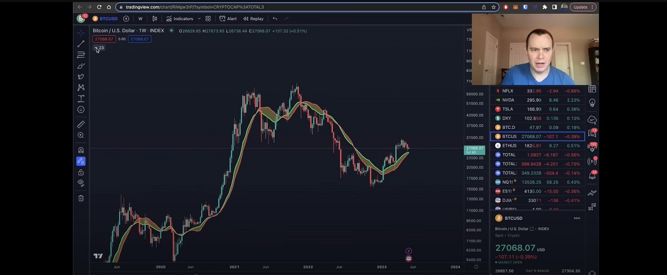Image resolution: width=667 pixels, height=275 pixels.
Task: Select the ruler measure tool
Action: (x=81, y=124)
